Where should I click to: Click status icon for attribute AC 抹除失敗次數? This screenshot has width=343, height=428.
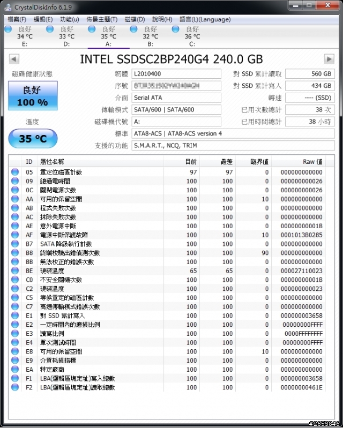click(15, 217)
